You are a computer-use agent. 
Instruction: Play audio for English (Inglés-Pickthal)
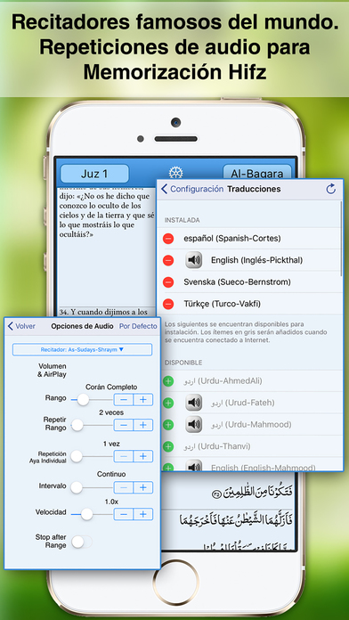[194, 260]
